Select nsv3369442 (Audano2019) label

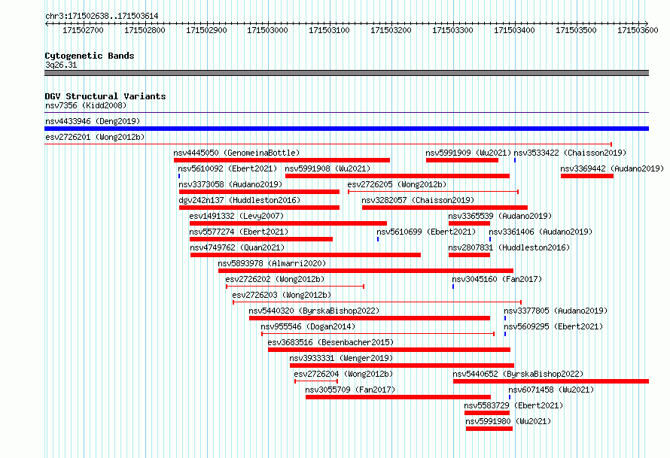pyautogui.click(x=612, y=168)
